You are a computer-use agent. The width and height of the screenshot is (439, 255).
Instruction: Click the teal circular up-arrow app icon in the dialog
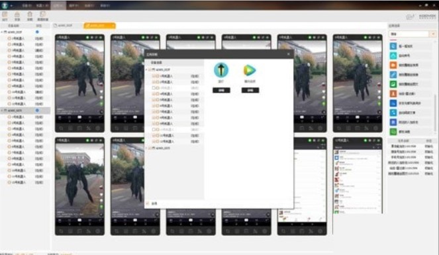click(x=221, y=70)
